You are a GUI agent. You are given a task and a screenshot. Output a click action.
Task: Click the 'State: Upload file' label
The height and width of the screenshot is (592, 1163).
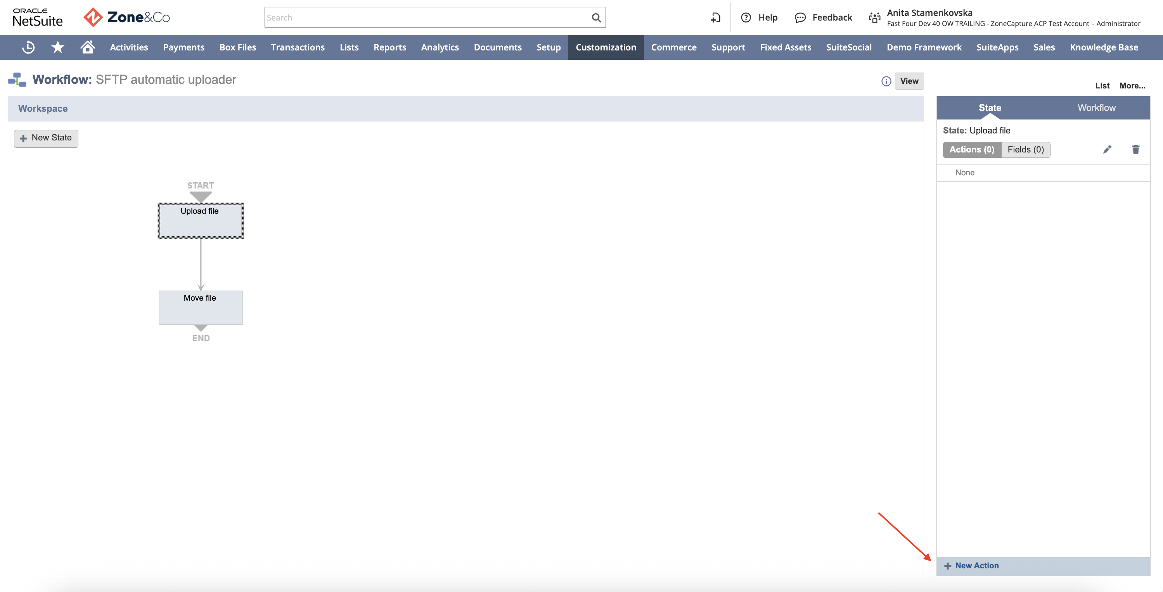point(976,130)
